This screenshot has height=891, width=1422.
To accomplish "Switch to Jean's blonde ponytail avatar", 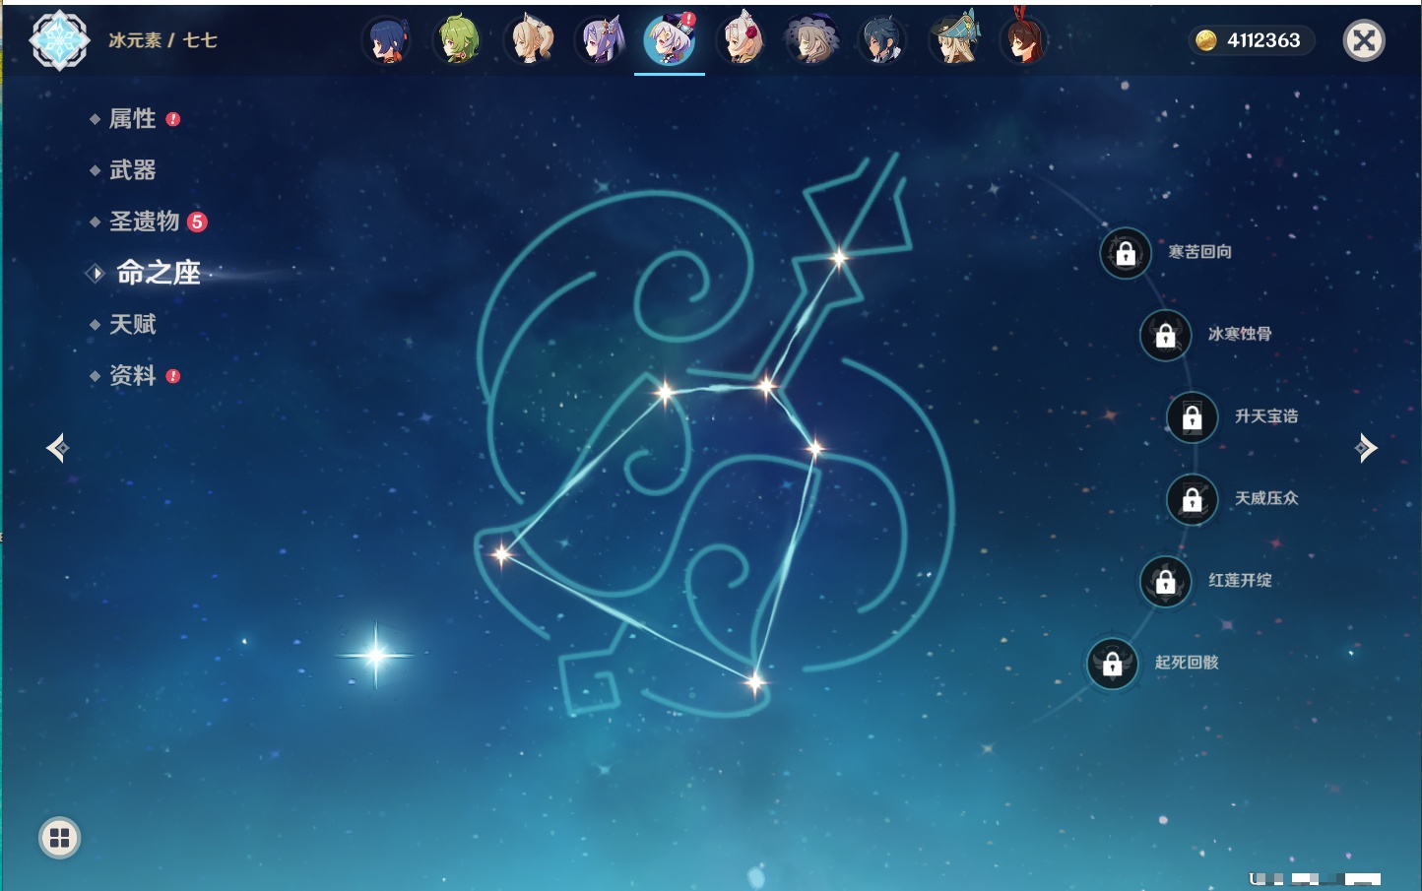I will pos(529,40).
